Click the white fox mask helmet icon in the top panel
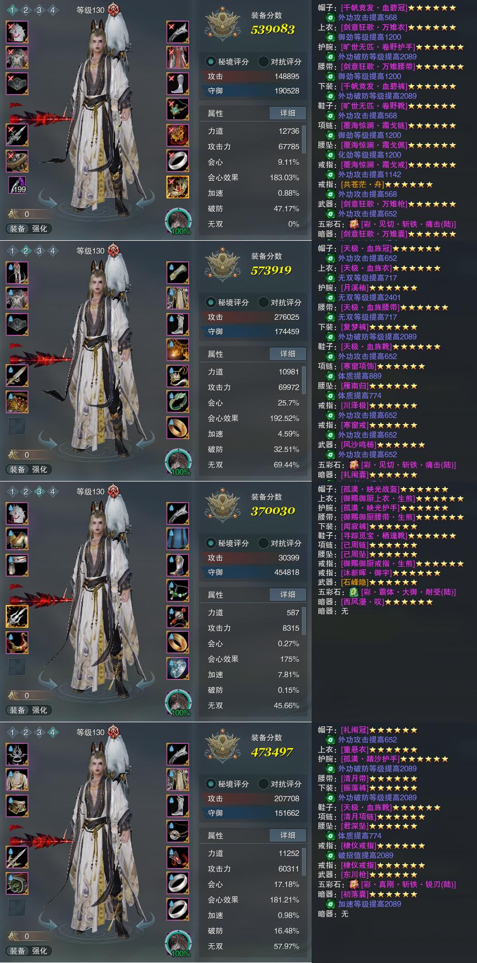The width and height of the screenshot is (477, 963). 17,32
